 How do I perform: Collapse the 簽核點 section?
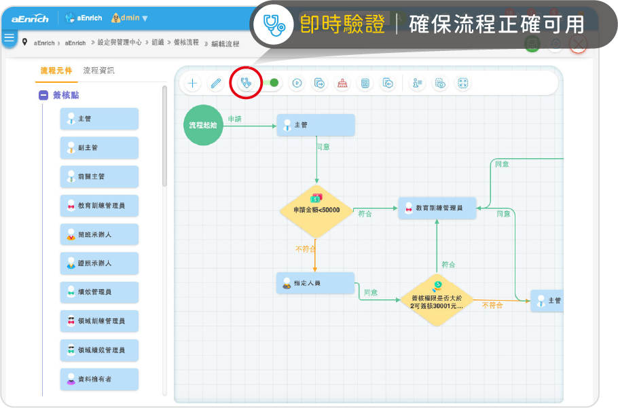point(43,95)
